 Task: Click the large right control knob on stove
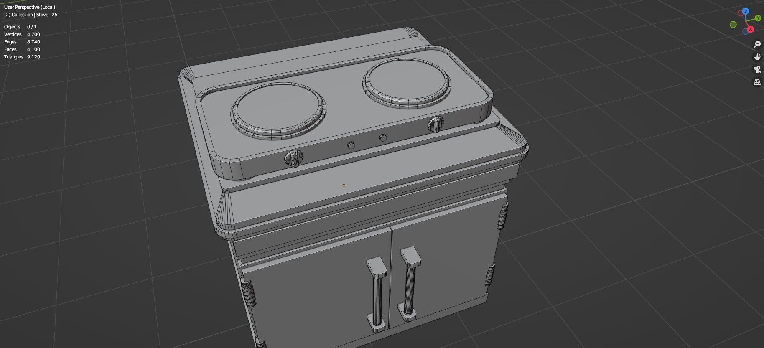coord(435,124)
